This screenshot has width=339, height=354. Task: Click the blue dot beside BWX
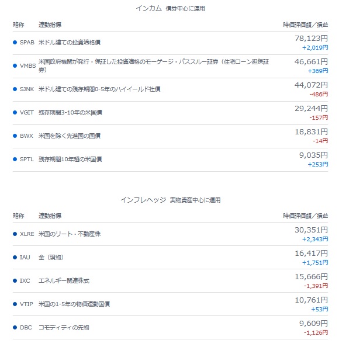click(x=15, y=136)
